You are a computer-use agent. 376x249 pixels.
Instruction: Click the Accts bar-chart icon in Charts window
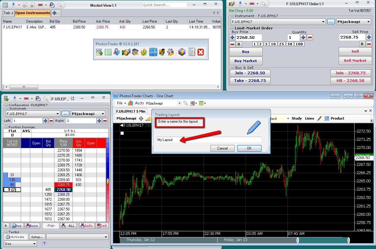click(131, 103)
